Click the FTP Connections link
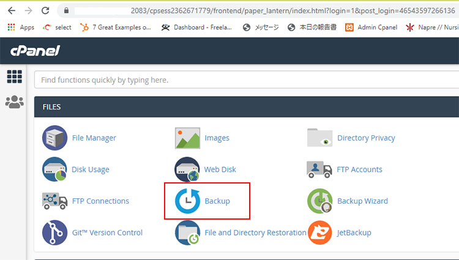The width and height of the screenshot is (459, 260). pos(100,201)
